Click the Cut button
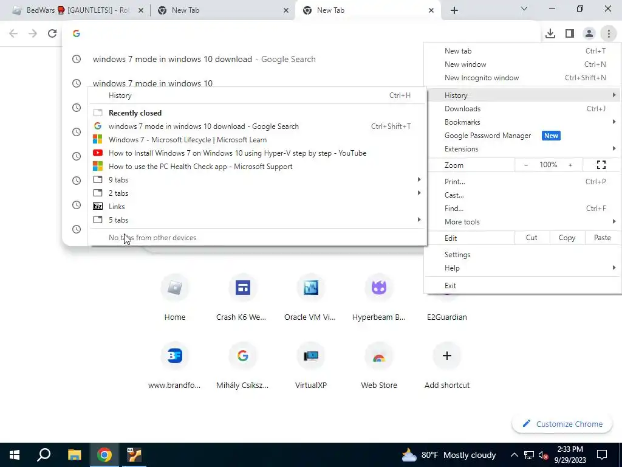 coord(532,238)
